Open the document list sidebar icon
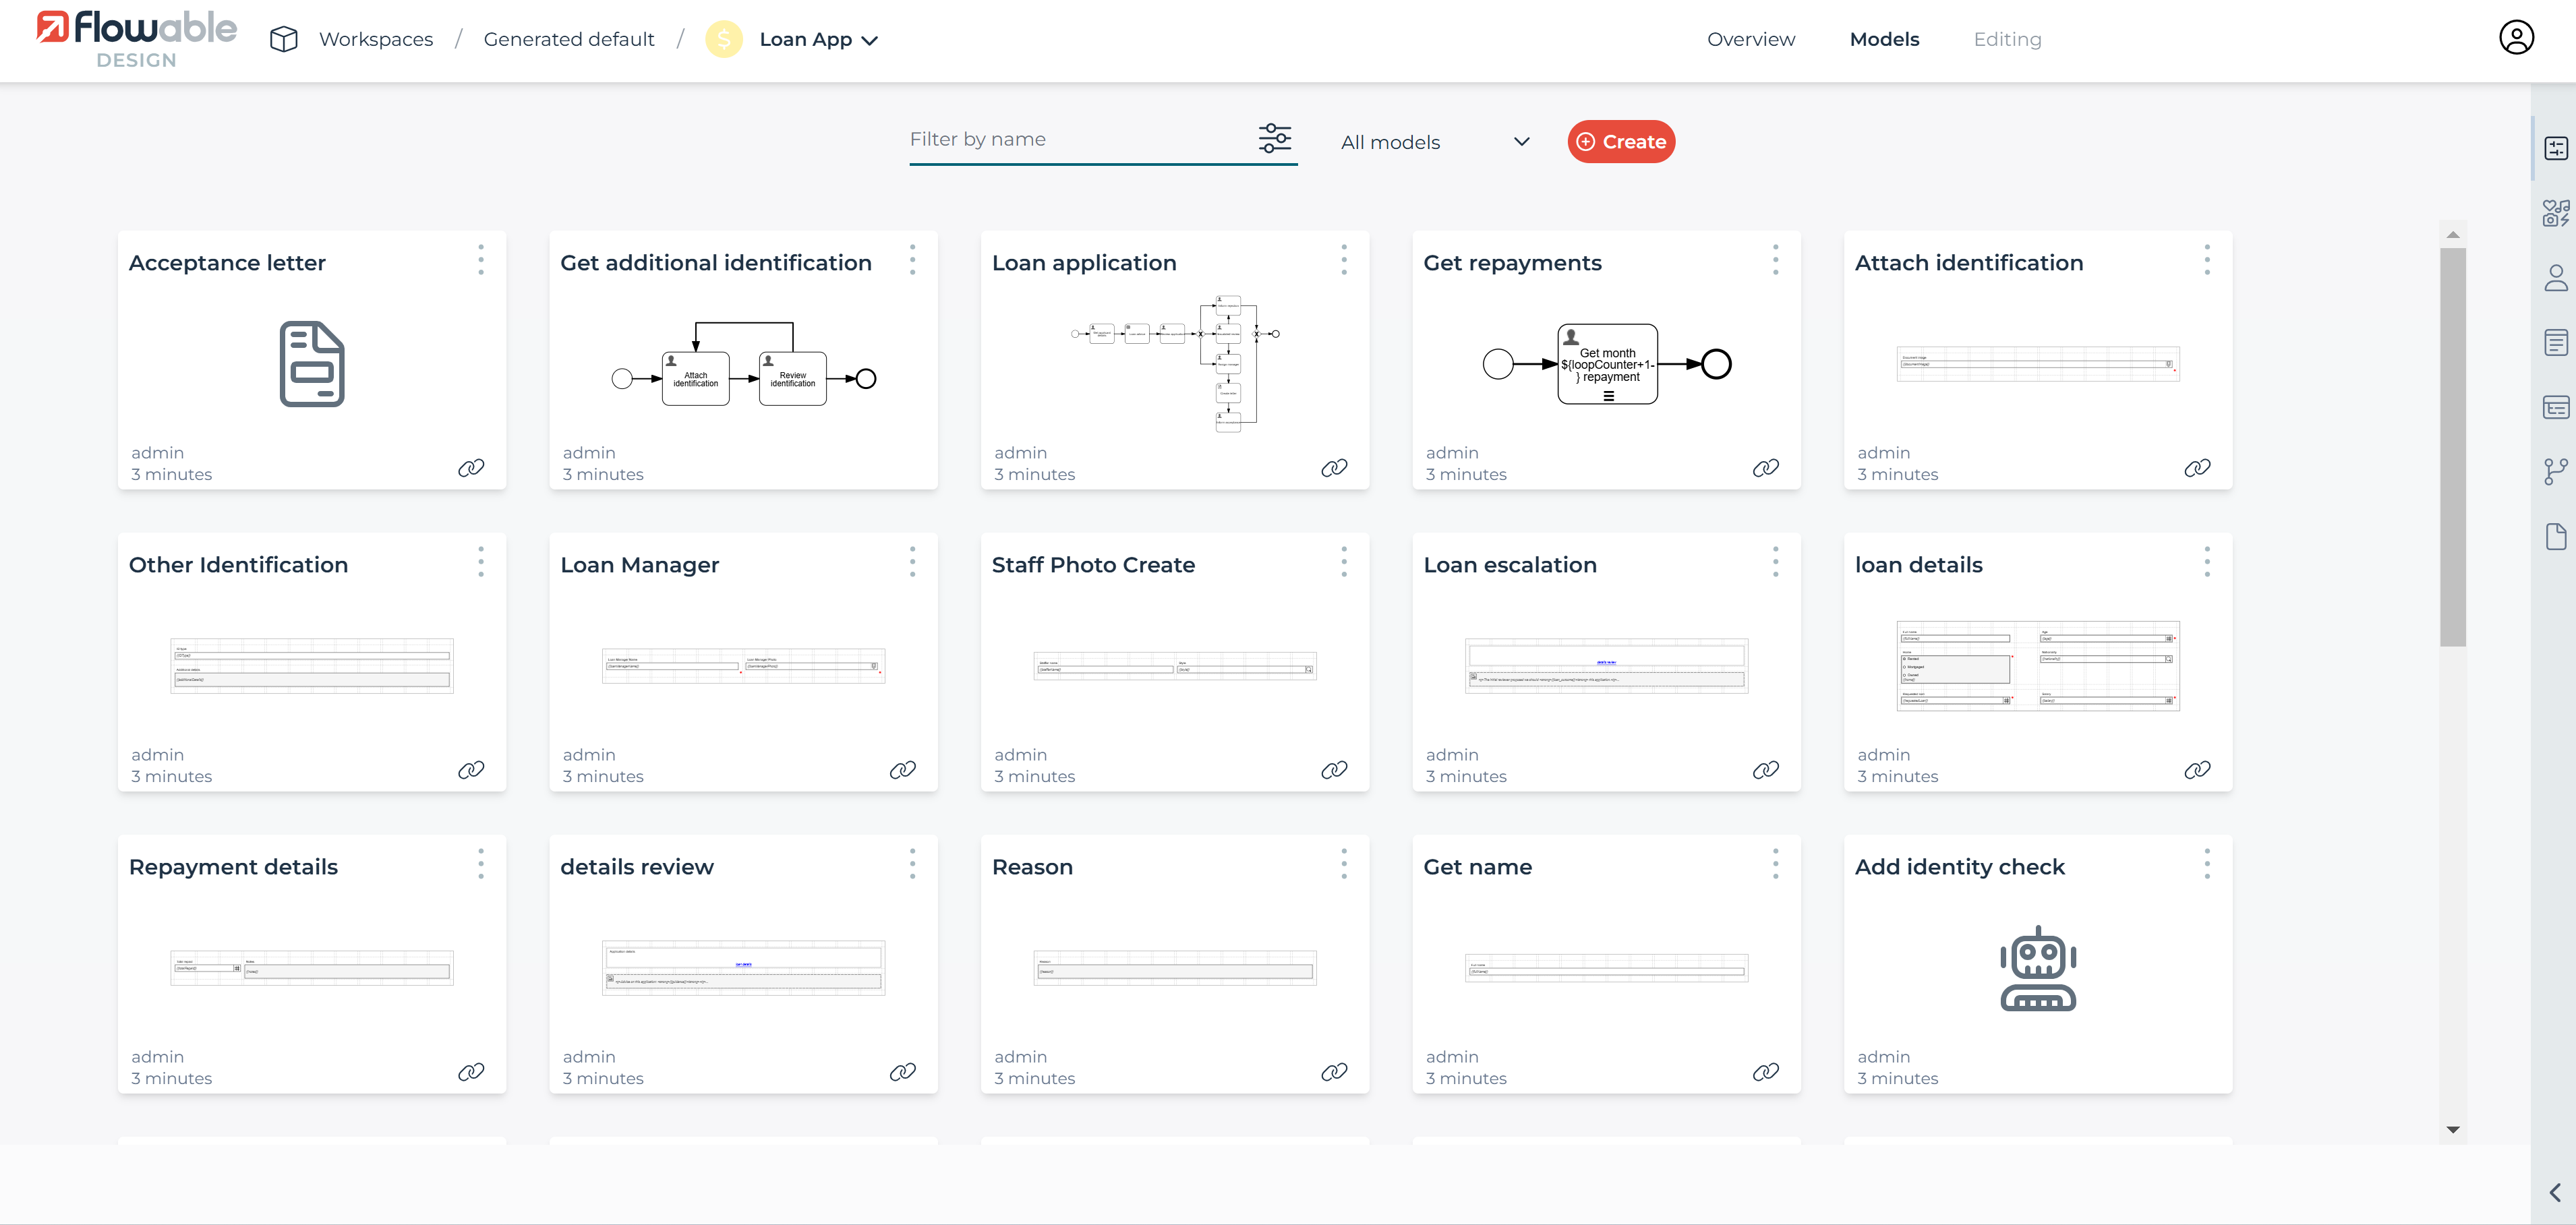The height and width of the screenshot is (1225, 2576). coord(2555,343)
